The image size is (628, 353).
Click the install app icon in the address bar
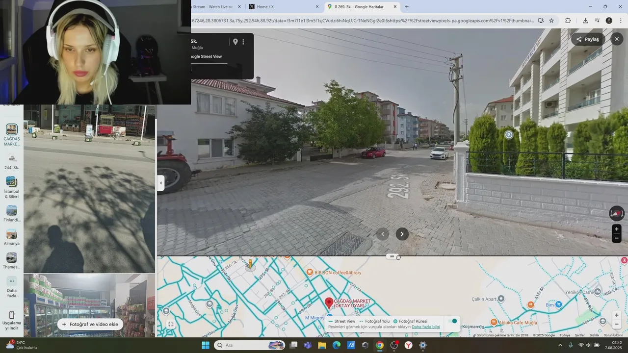point(541,21)
